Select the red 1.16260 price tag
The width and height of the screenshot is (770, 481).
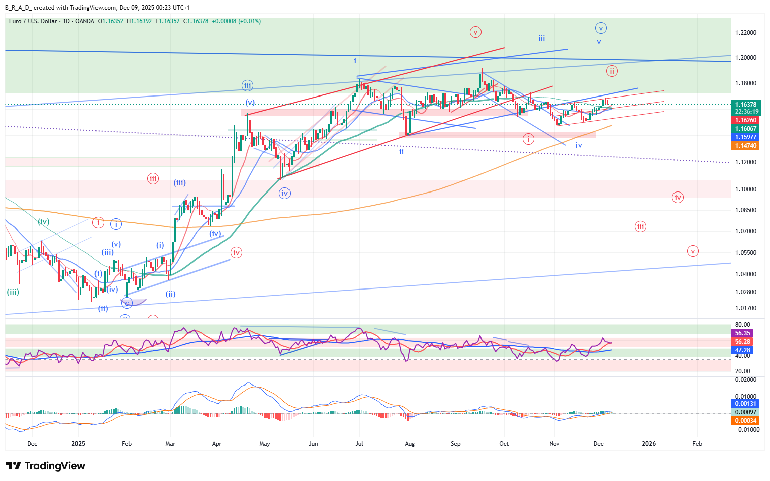[x=746, y=120]
